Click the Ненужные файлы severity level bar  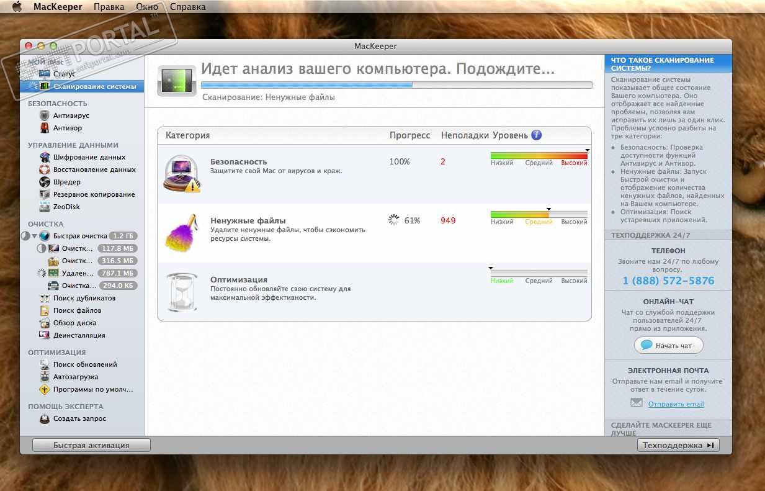[539, 214]
